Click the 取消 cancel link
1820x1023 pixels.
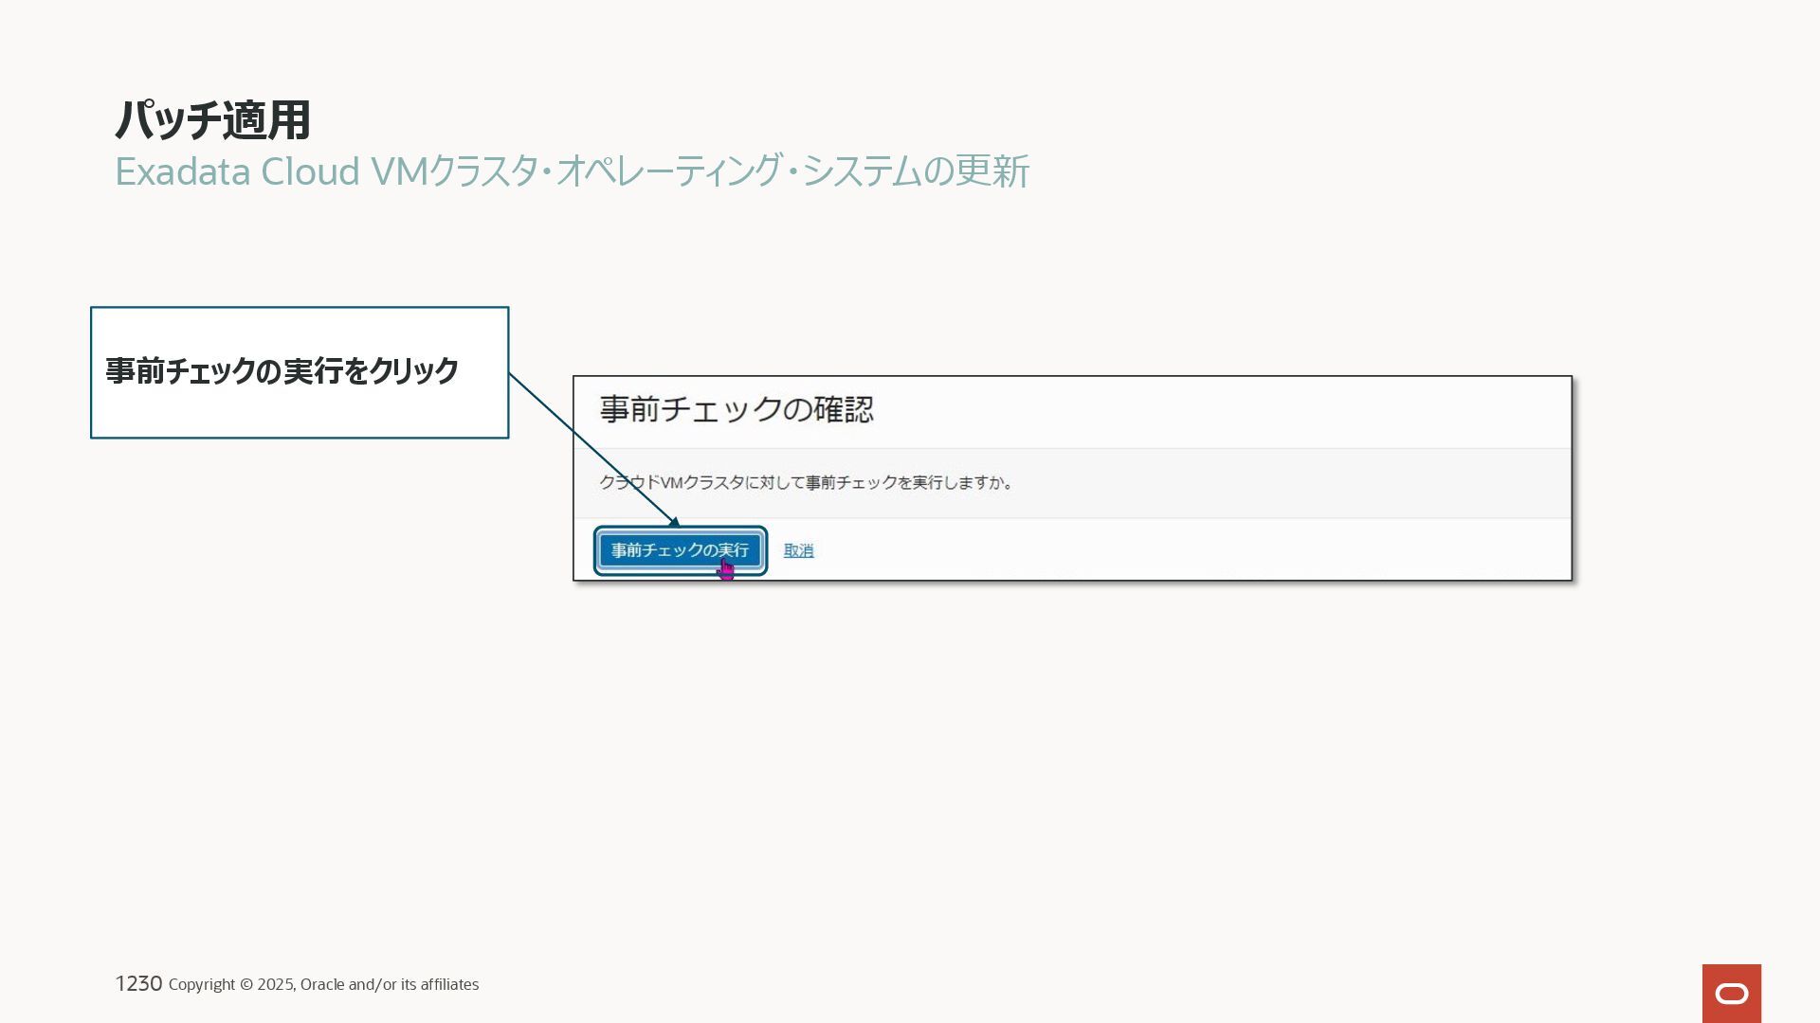pyautogui.click(x=798, y=550)
